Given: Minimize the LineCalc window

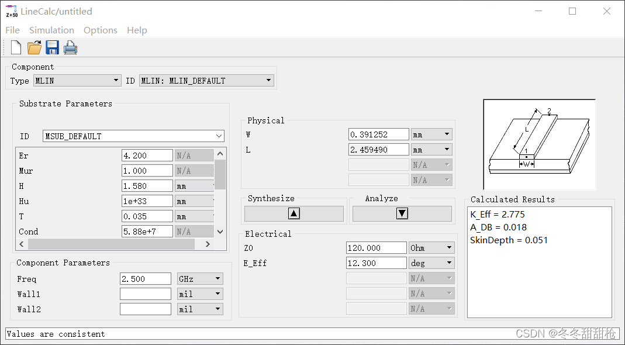Looking at the screenshot, I should click(x=538, y=11).
